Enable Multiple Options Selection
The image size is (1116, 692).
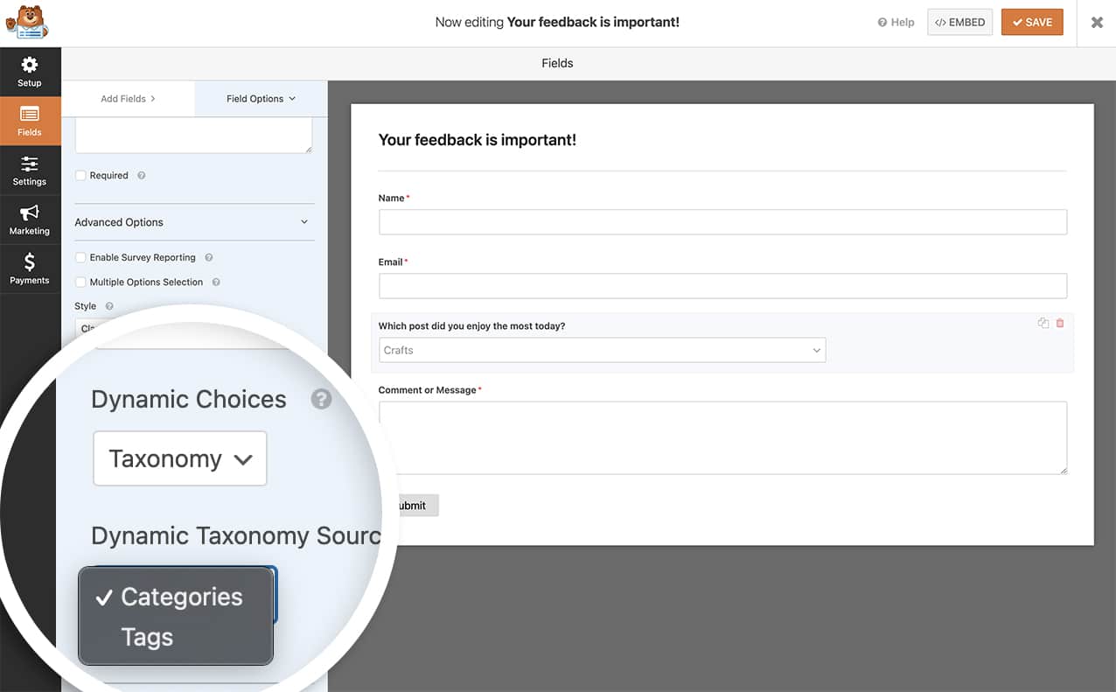pyautogui.click(x=80, y=282)
